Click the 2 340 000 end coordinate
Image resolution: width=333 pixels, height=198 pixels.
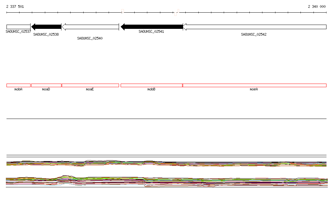pyautogui.click(x=317, y=6)
